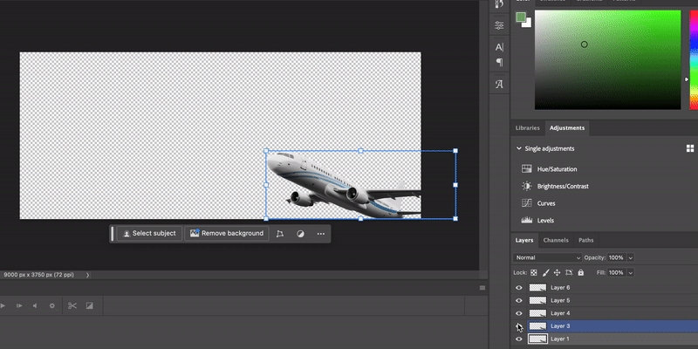Open the Character panel icon
Viewport: 698px width, 349px height.
pos(499,47)
